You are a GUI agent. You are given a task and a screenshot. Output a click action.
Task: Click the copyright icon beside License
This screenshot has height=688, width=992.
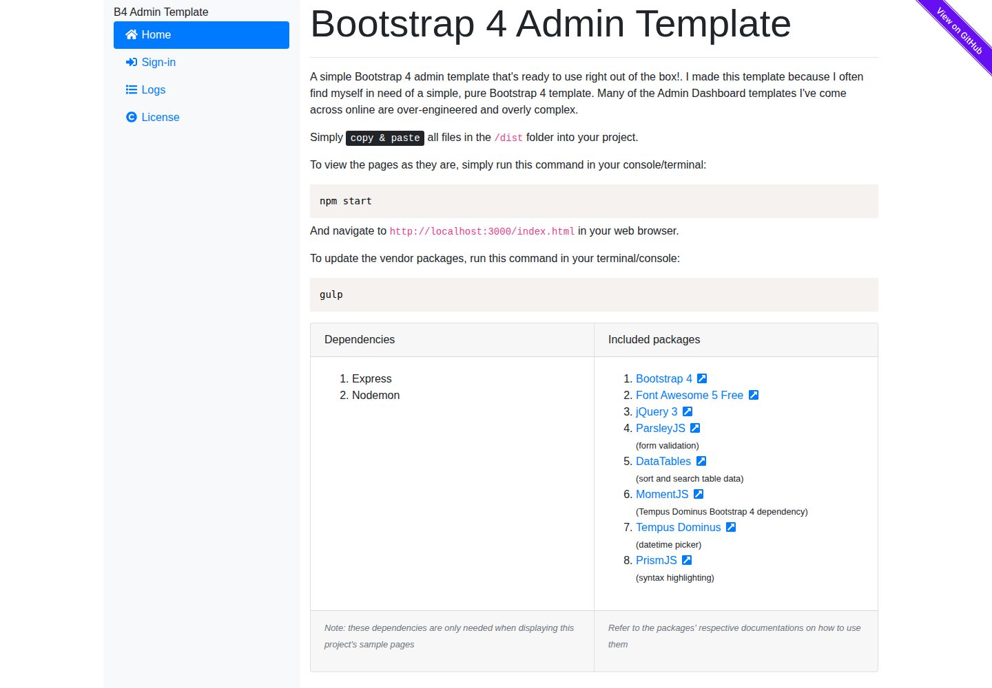click(x=131, y=117)
